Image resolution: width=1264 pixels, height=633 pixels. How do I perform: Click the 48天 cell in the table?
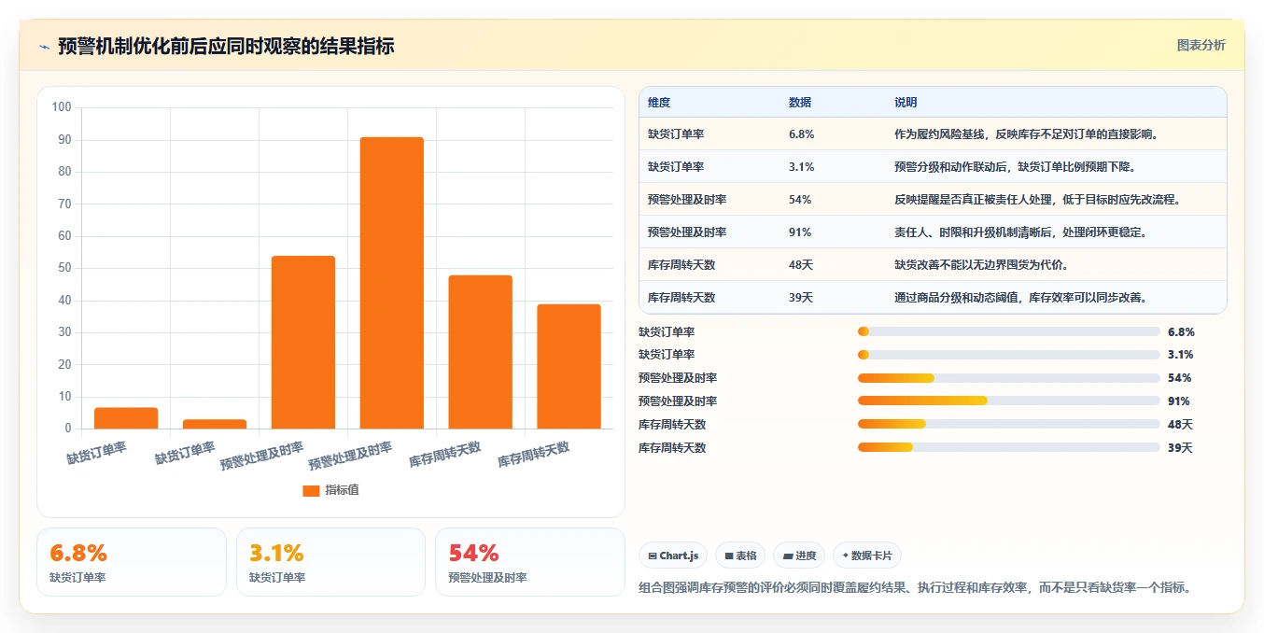(x=801, y=264)
